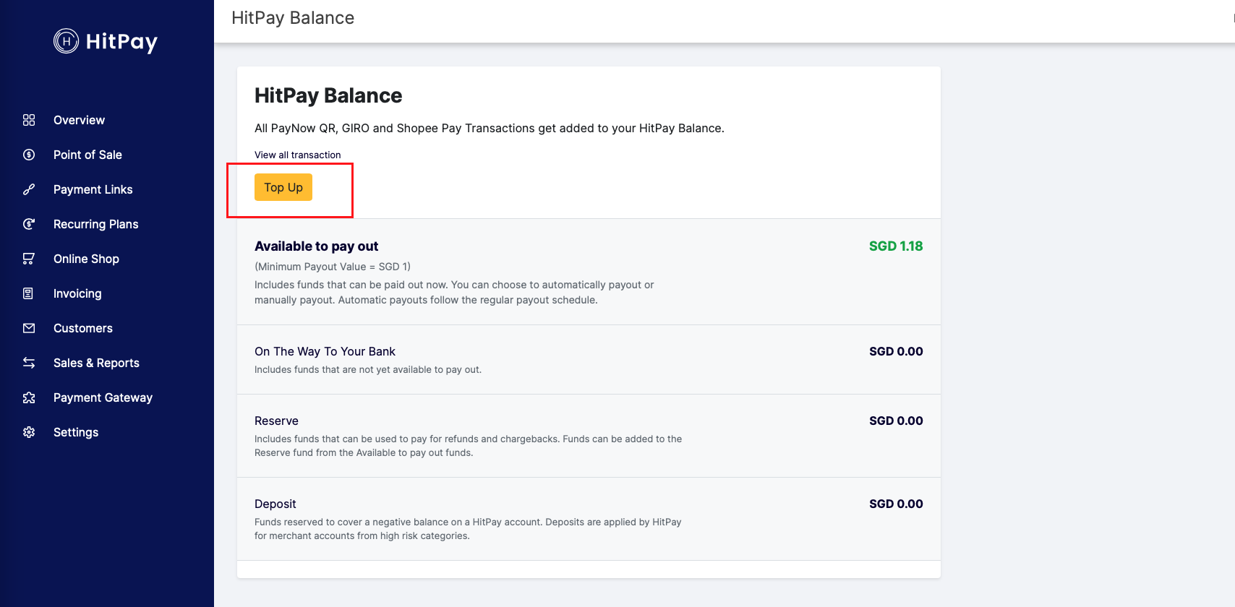Select Invoicing in sidebar
Image resolution: width=1235 pixels, height=607 pixels.
[x=77, y=293]
